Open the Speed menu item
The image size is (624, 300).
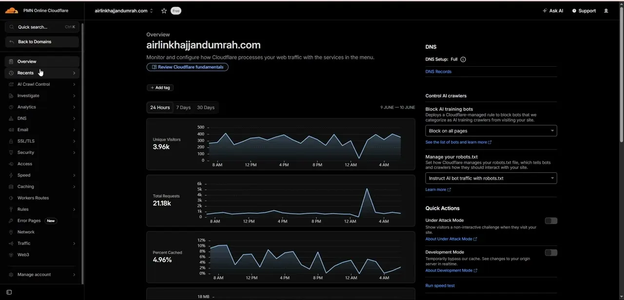[x=42, y=175]
